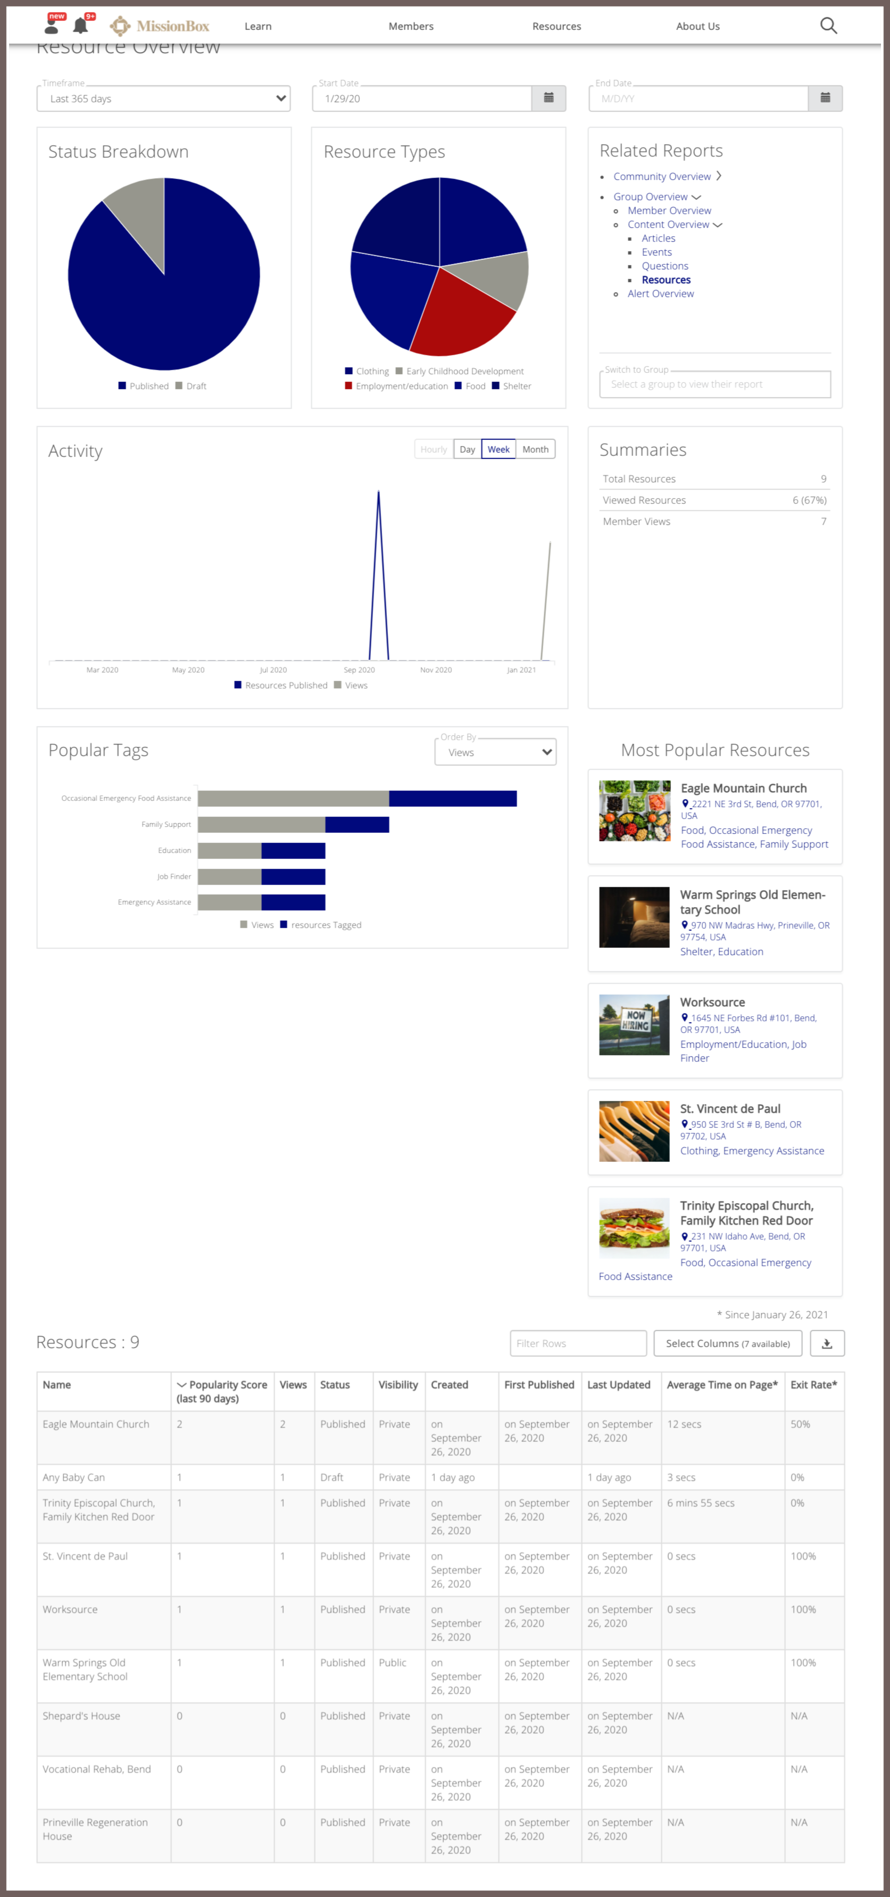Click the Occasional Emergency Food Assistance blue bar

[453, 798]
